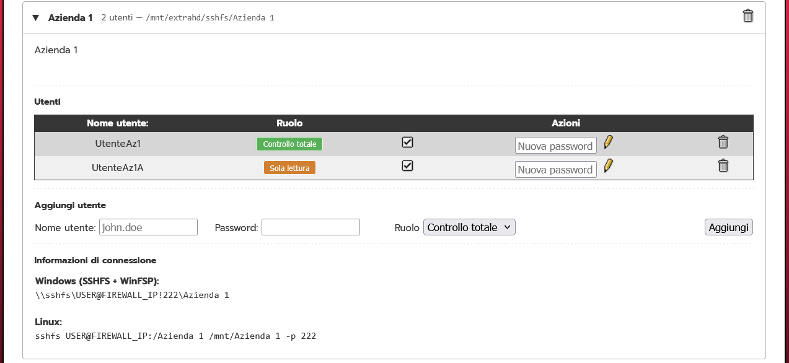Click the orange Sola lettura role badge
The height and width of the screenshot is (363, 789).
tap(289, 167)
